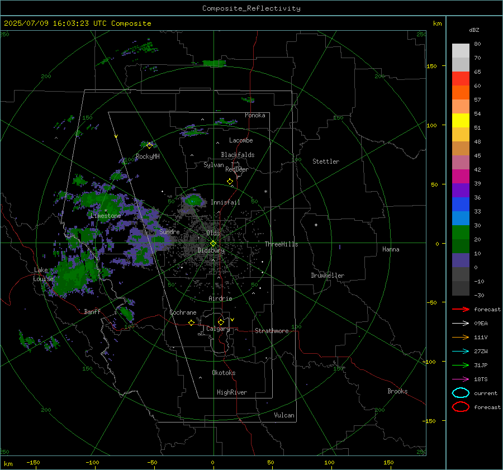The image size is (503, 470).
Task: Click the dBZ legend heading
Action: 474,30
